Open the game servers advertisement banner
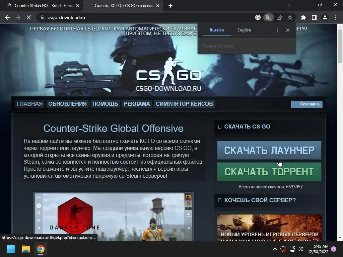 [x=270, y=228]
